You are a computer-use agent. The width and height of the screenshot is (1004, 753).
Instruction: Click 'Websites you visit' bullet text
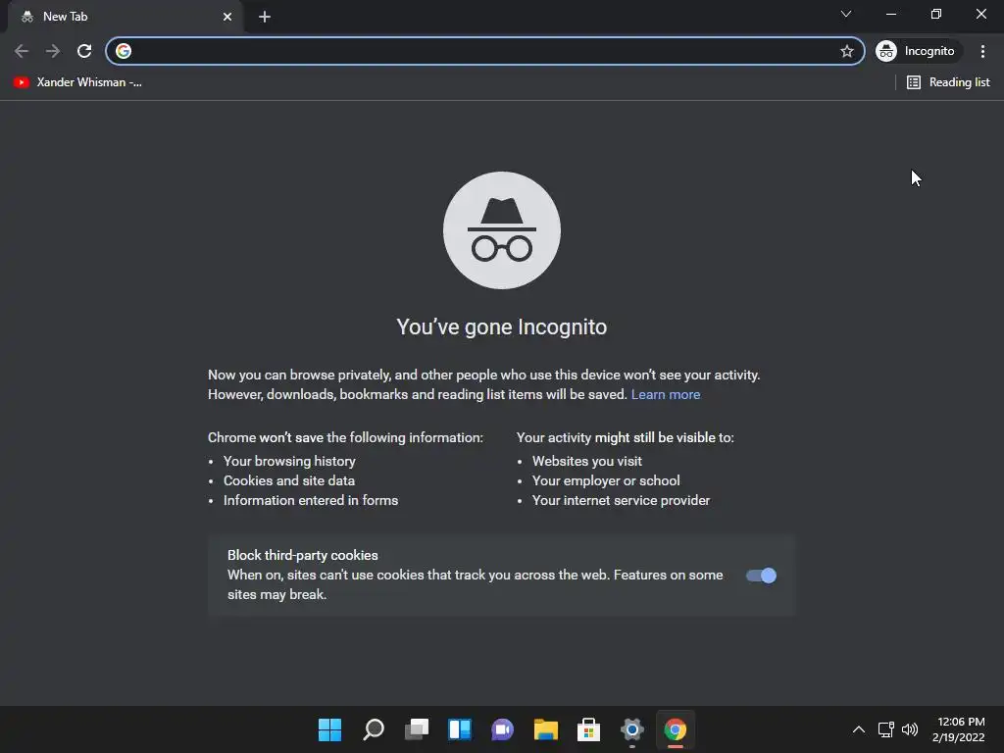pyautogui.click(x=586, y=461)
